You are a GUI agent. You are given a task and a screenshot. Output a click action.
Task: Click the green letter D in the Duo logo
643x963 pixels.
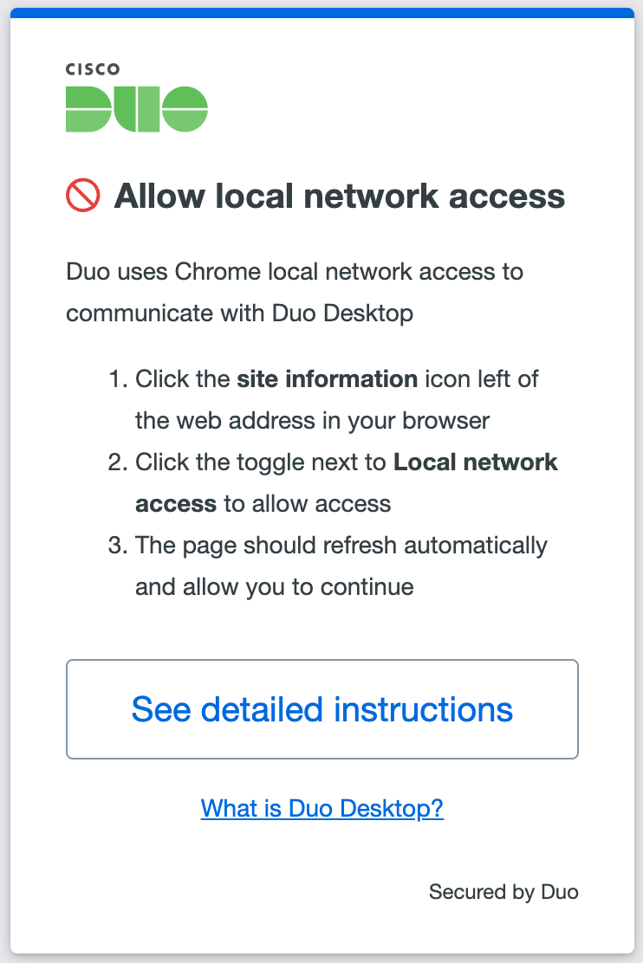tap(88, 109)
